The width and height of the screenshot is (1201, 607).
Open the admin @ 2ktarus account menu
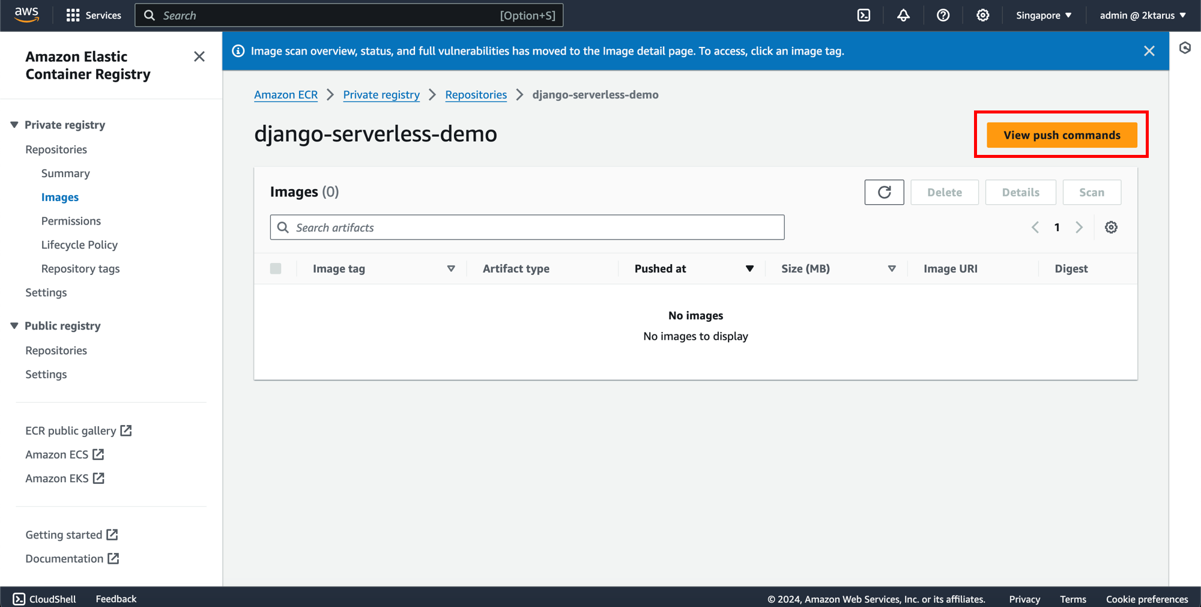1143,15
